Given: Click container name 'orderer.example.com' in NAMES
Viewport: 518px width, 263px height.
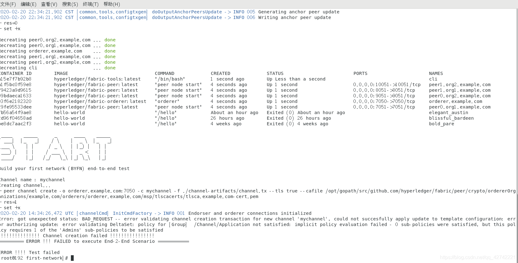Looking at the screenshot, I should [456, 101].
